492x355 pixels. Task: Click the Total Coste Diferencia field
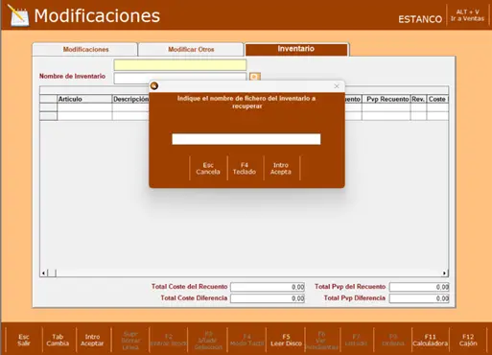click(268, 298)
